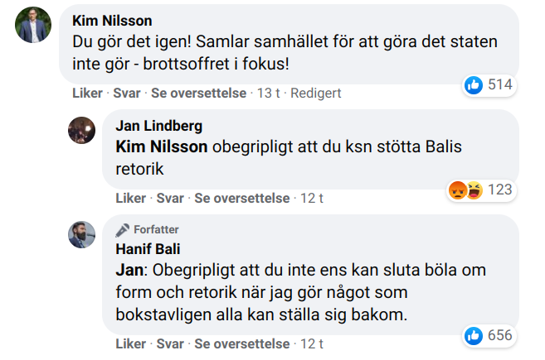Click the Kim Nilsson mention in Jan's reply
The width and height of the screenshot is (545, 360).
point(162,146)
